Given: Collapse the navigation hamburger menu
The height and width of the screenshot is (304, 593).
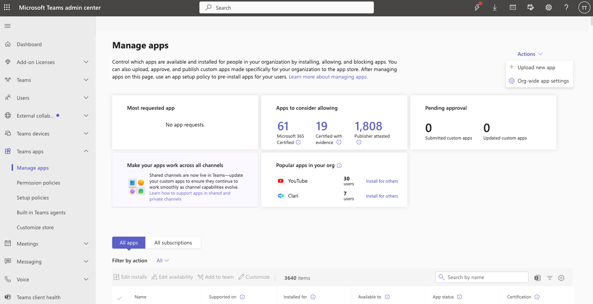Looking at the screenshot, I should 7,26.
